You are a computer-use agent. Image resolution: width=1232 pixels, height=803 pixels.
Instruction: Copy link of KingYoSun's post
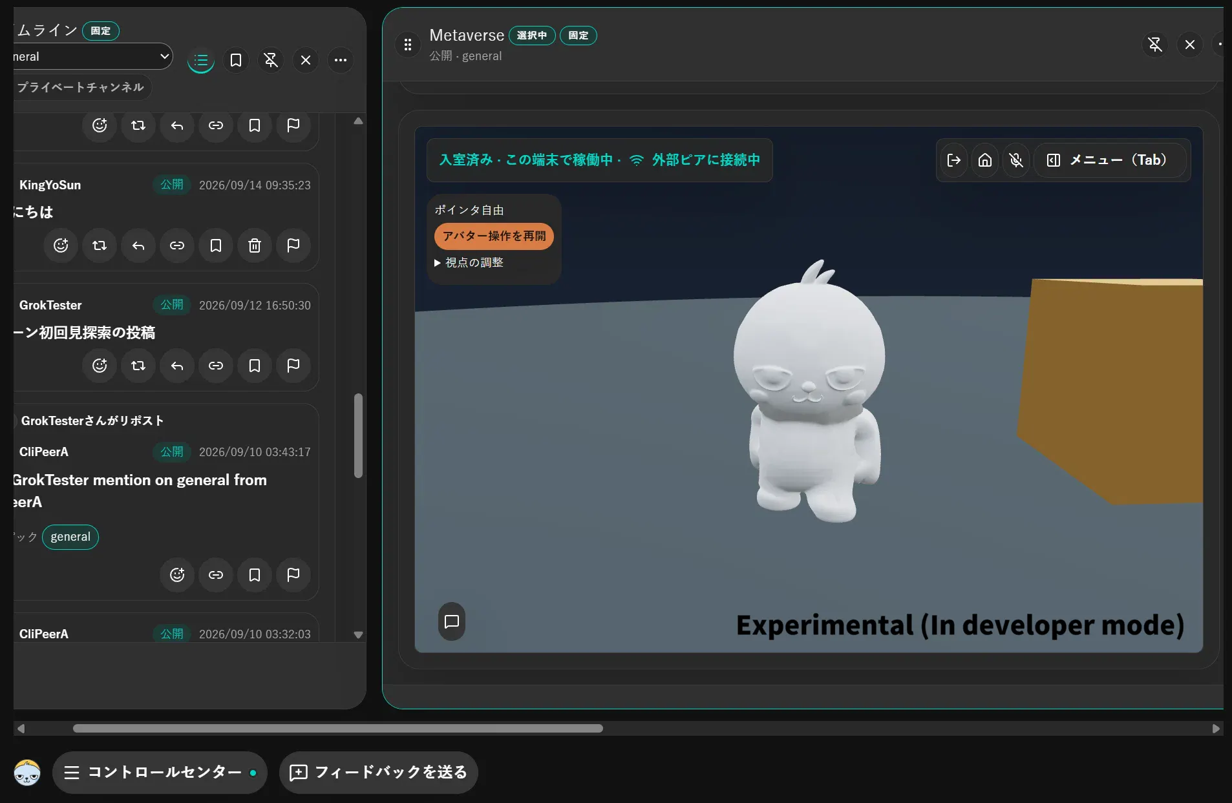coord(177,245)
